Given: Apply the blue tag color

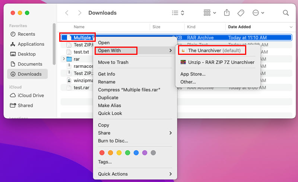Looking at the screenshot, I should tap(136, 153).
